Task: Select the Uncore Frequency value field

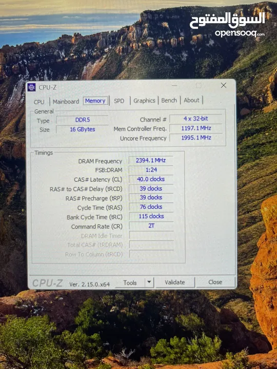Action: pyautogui.click(x=196, y=138)
